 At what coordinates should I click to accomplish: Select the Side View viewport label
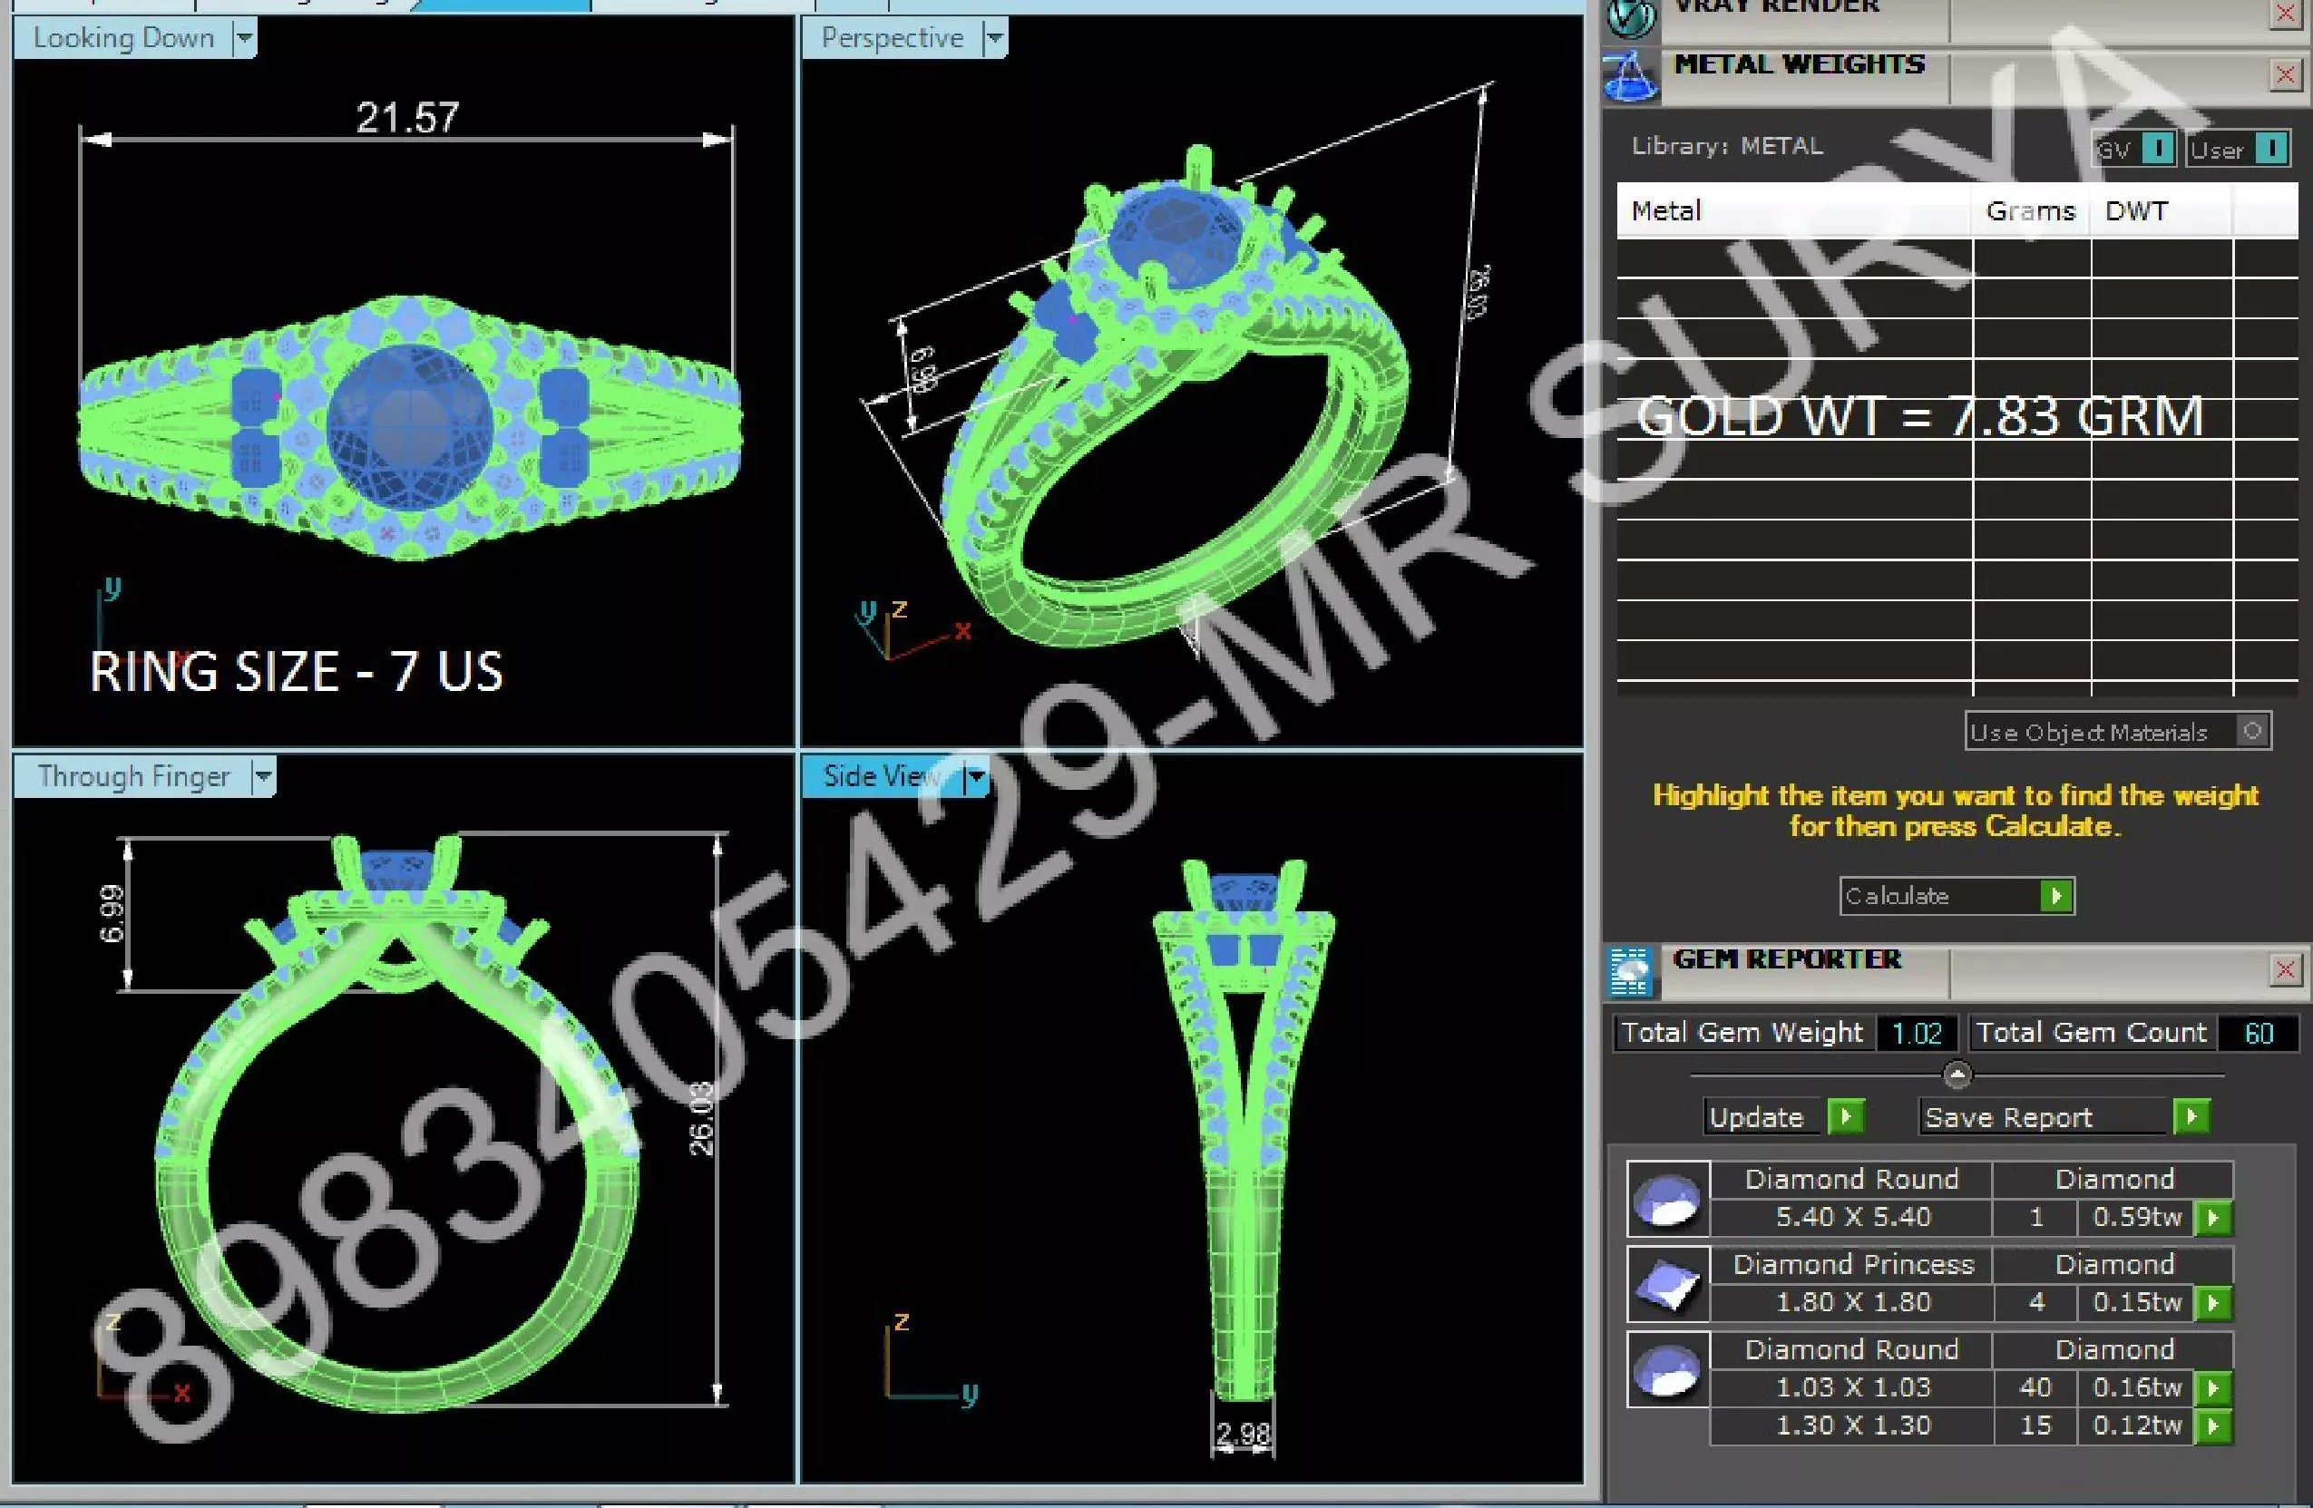[x=882, y=776]
